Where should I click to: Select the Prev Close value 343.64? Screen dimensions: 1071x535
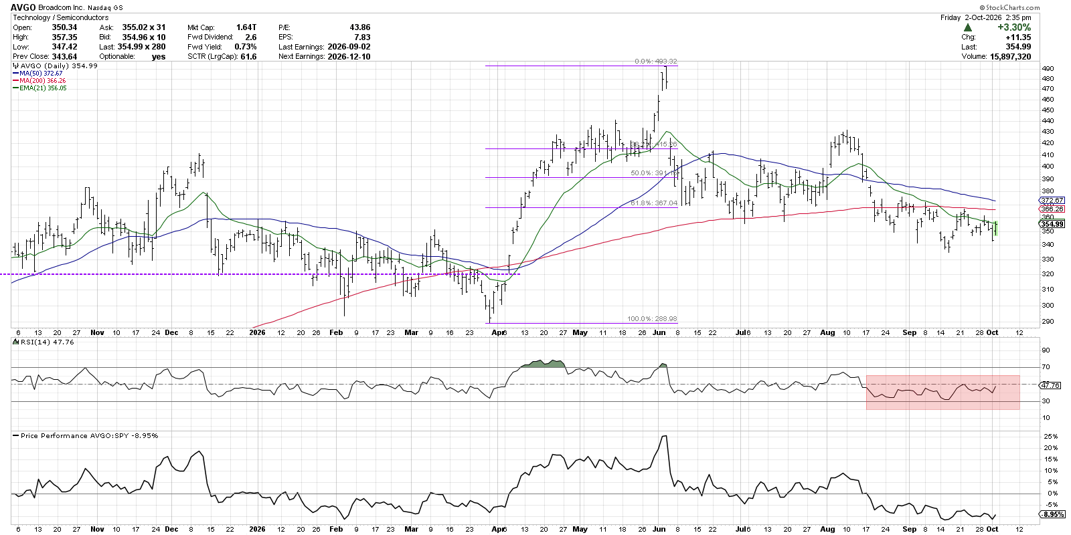65,57
